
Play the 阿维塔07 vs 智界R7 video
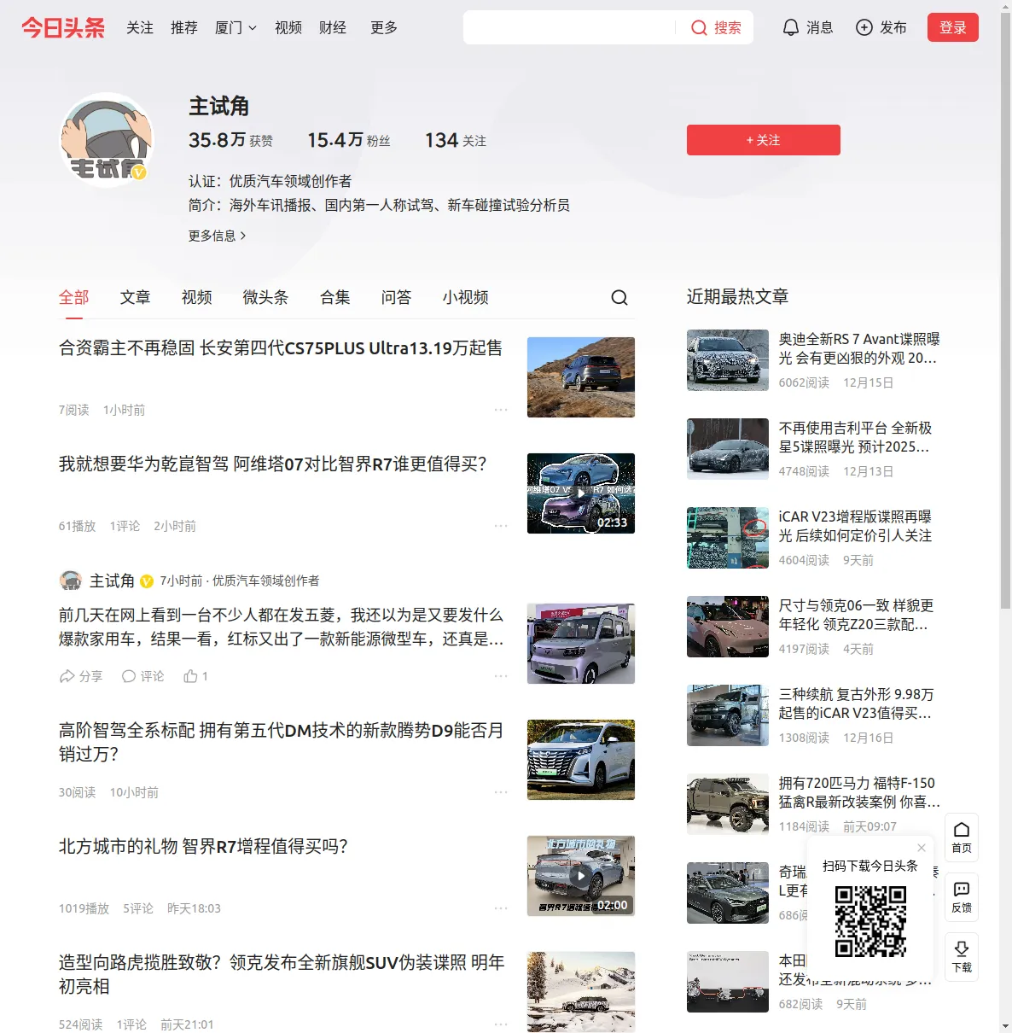point(581,493)
